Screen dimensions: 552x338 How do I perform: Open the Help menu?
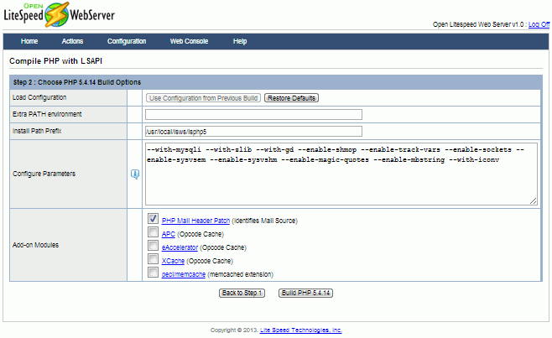[x=240, y=41]
